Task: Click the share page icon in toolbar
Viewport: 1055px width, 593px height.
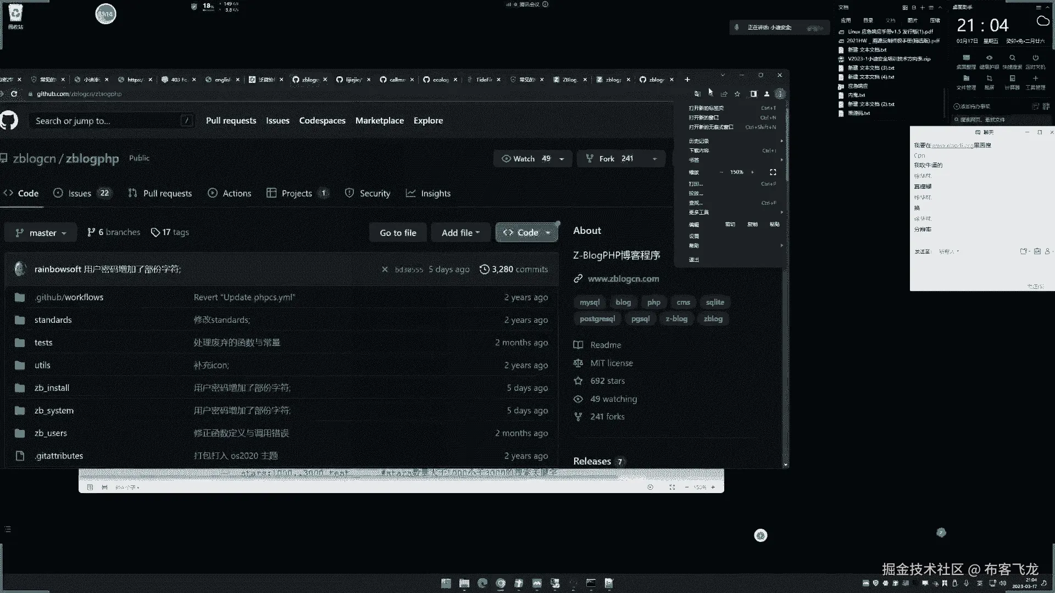Action: (724, 94)
